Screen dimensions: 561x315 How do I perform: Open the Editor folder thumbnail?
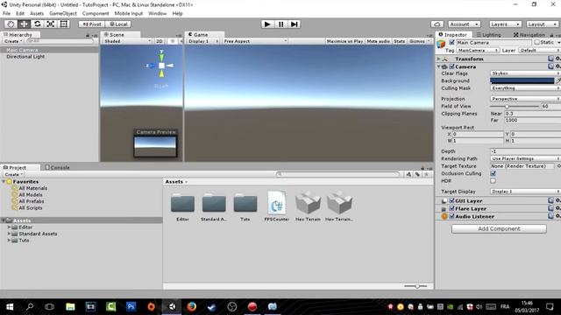[x=182, y=203]
